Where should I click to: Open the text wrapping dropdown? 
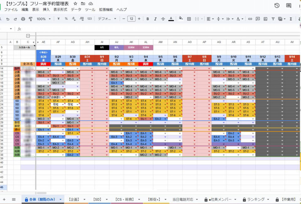coord(230,19)
